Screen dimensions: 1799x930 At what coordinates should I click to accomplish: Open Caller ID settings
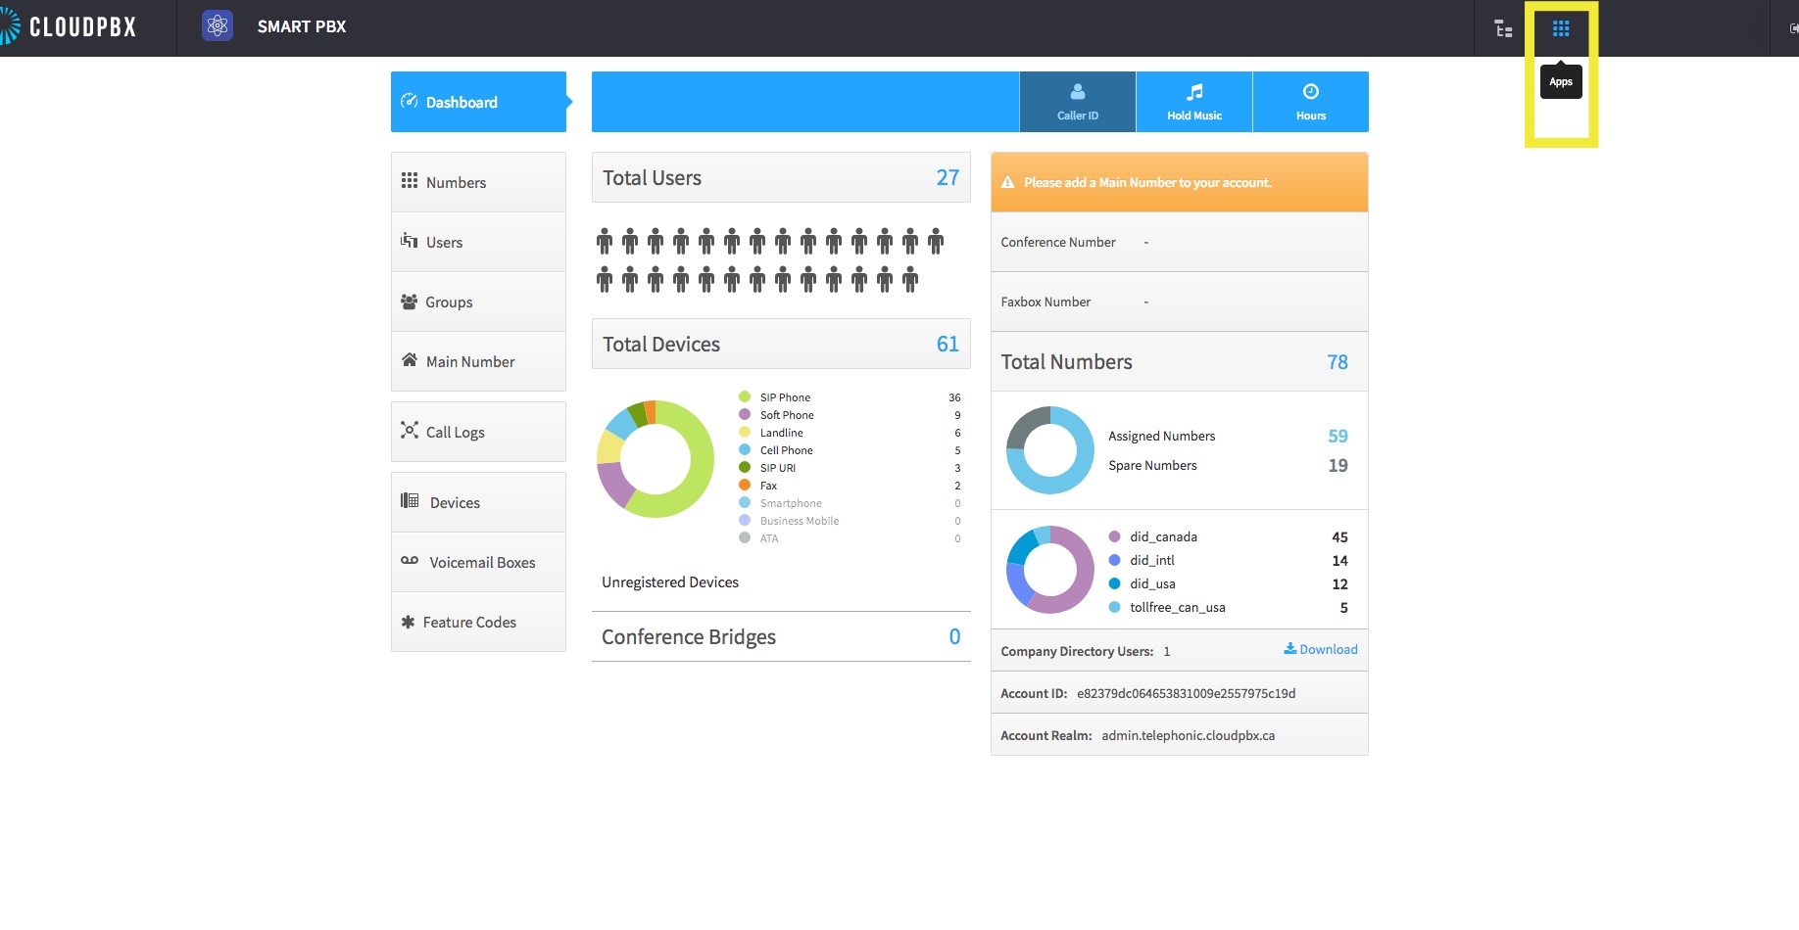1078,102
